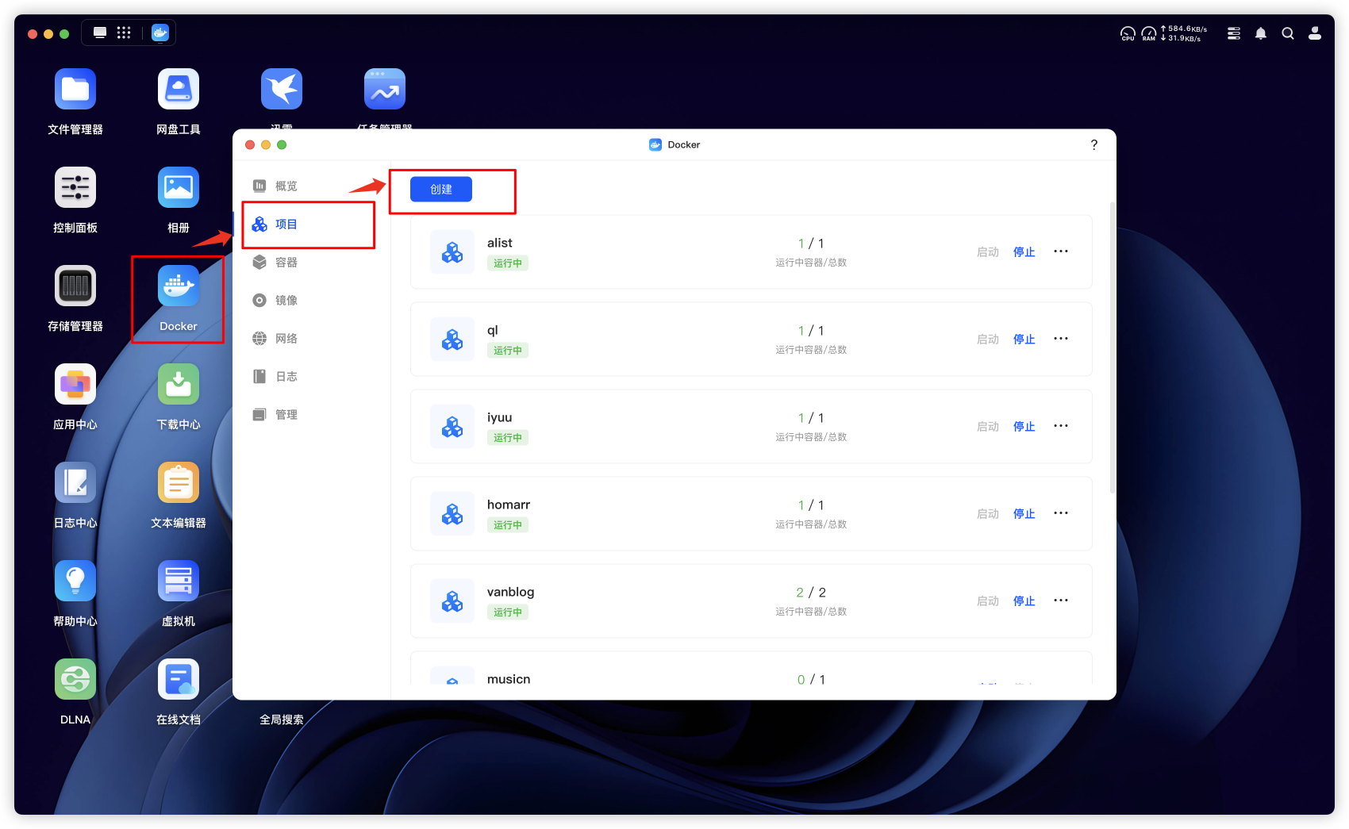Open 存储管理器 desktop icon
1349x829 pixels.
pos(75,286)
